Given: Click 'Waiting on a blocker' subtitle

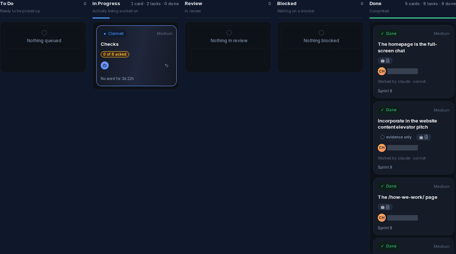Looking at the screenshot, I should click(296, 11).
